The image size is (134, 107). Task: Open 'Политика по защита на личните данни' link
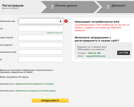click(x=36, y=91)
